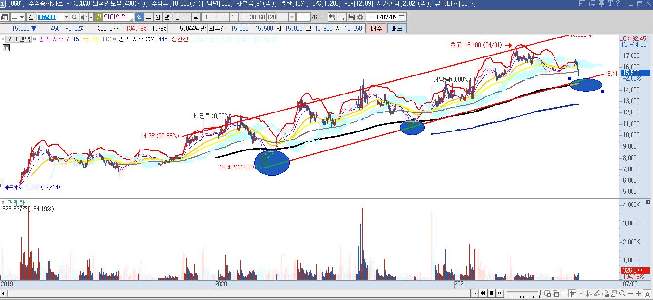Open the chart magnifier zoom tool
Image resolution: width=653 pixels, height=300 pixels.
pyautogui.click(x=622, y=293)
